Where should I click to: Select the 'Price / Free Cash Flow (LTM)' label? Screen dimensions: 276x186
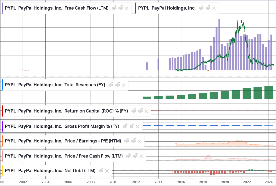pyautogui.click(x=94, y=156)
